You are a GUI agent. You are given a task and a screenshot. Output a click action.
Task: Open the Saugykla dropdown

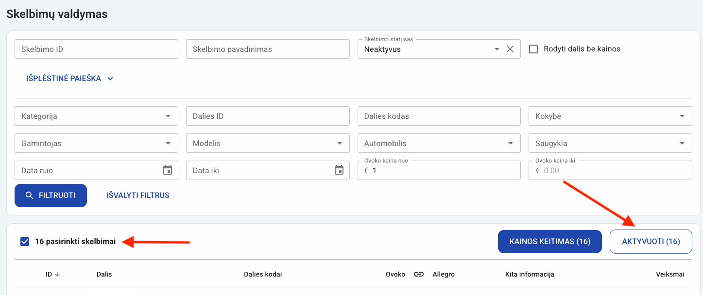click(x=682, y=144)
